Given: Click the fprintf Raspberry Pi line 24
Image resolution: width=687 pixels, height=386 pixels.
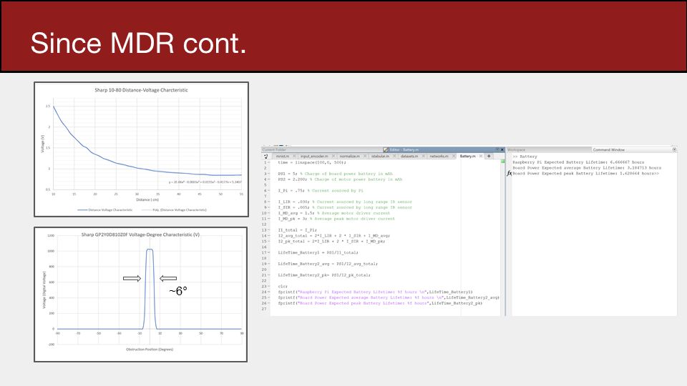Looking at the screenshot, I should point(376,292).
